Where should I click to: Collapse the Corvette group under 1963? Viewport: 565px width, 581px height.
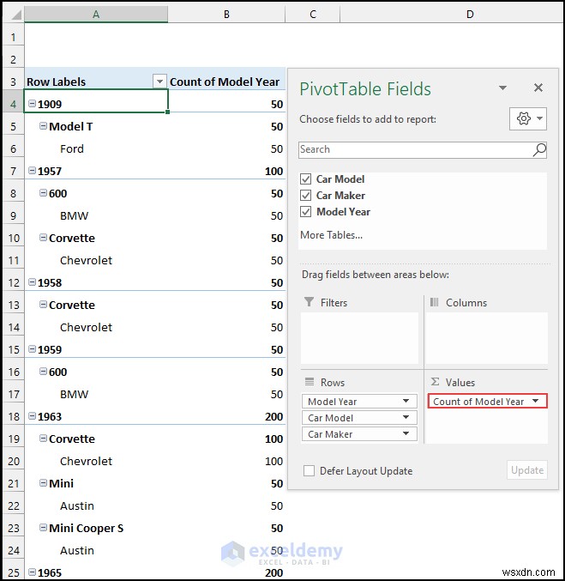[x=44, y=439]
